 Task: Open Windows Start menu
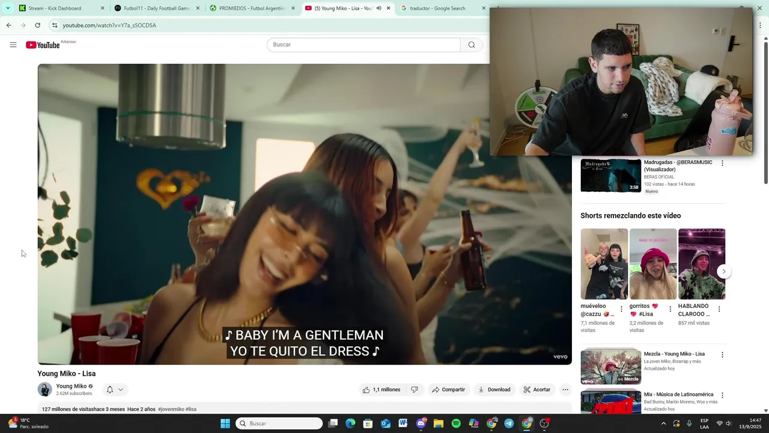225,423
